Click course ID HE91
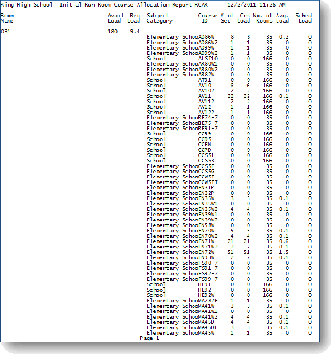Screen dimensions: 332x354 pyautogui.click(x=204, y=285)
